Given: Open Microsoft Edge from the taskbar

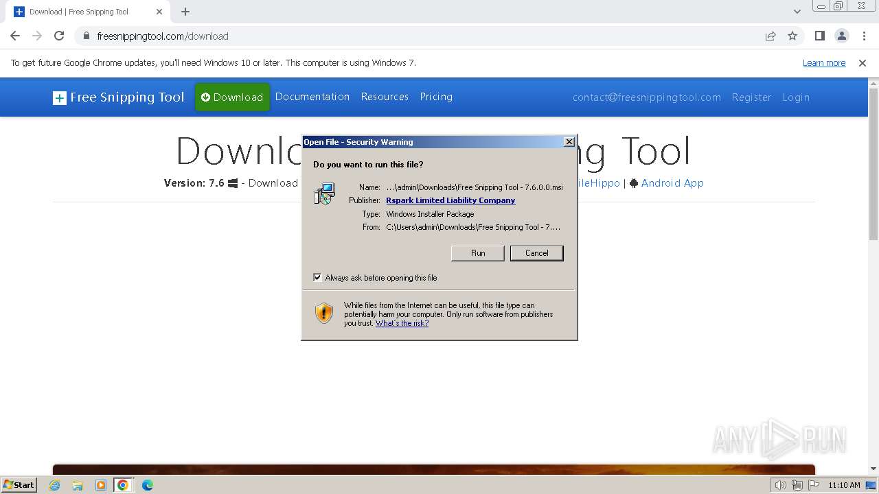Looking at the screenshot, I should coord(147,485).
